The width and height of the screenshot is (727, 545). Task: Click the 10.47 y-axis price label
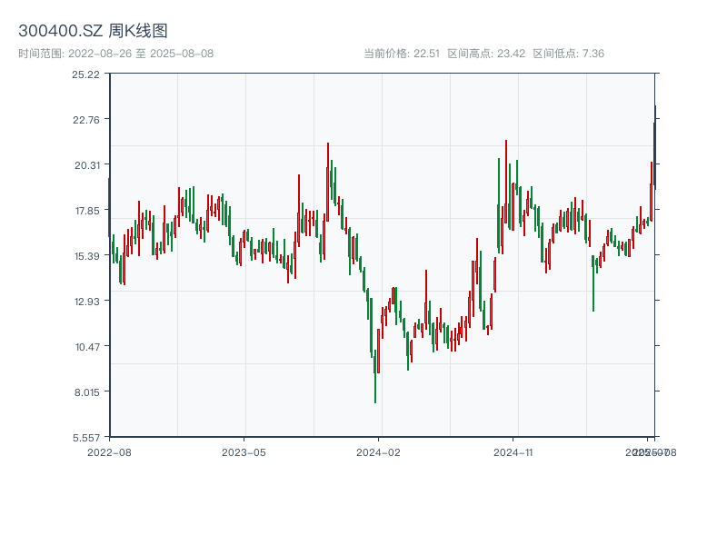[x=86, y=346]
